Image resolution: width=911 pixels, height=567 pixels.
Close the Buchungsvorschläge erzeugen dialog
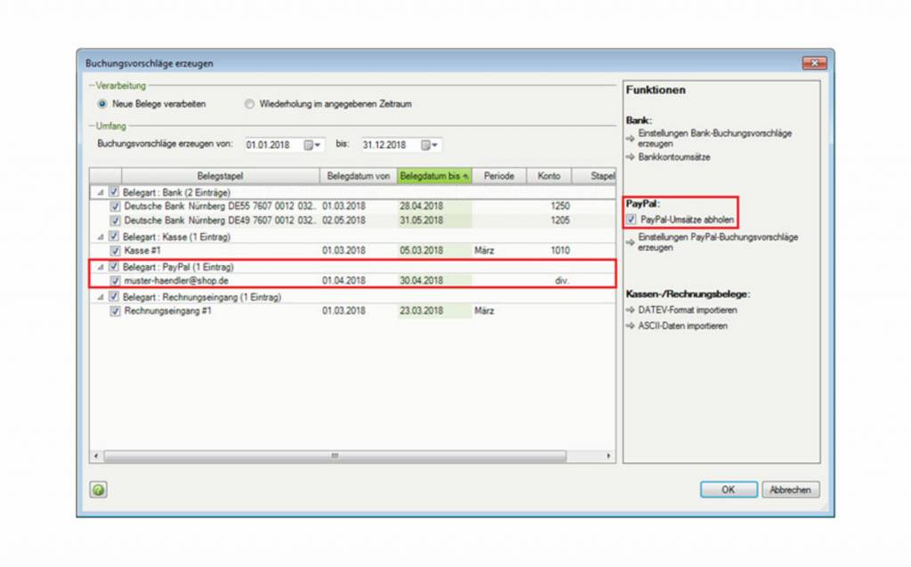[813, 63]
